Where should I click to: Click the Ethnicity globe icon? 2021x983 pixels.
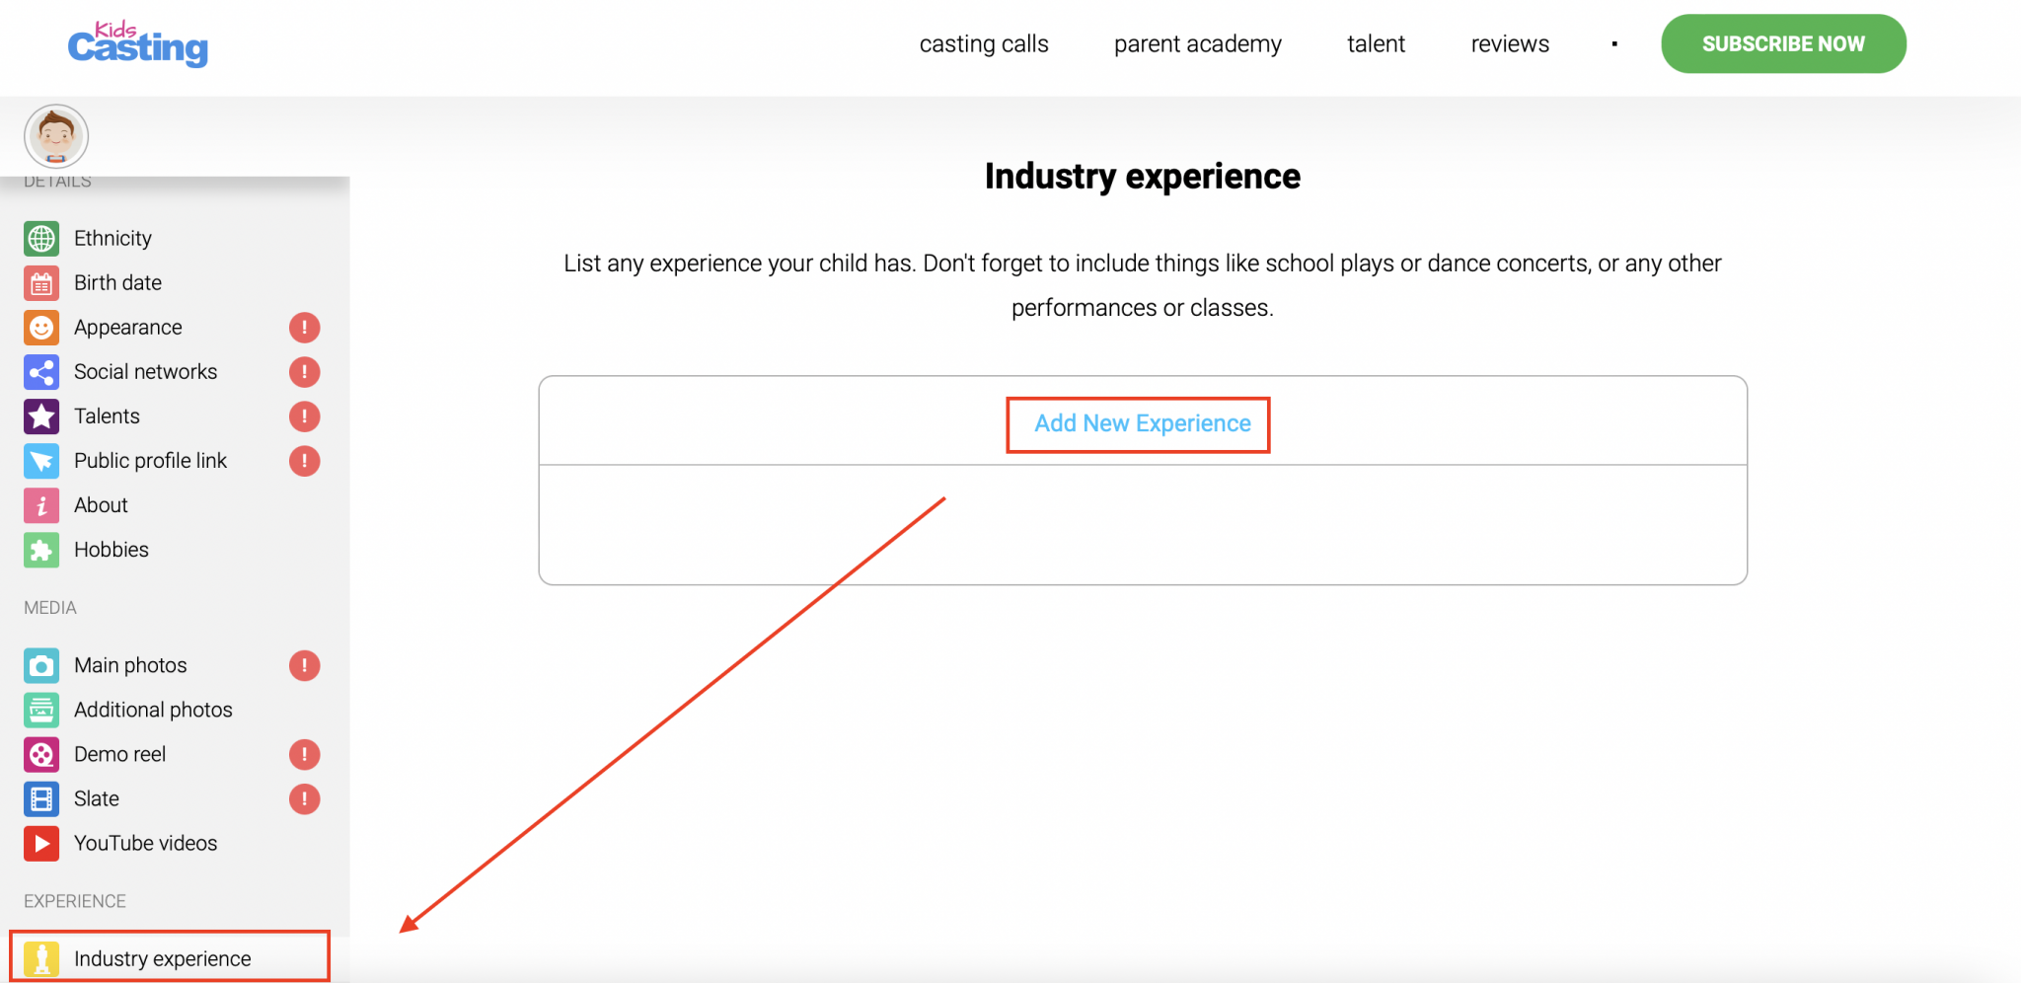click(41, 239)
